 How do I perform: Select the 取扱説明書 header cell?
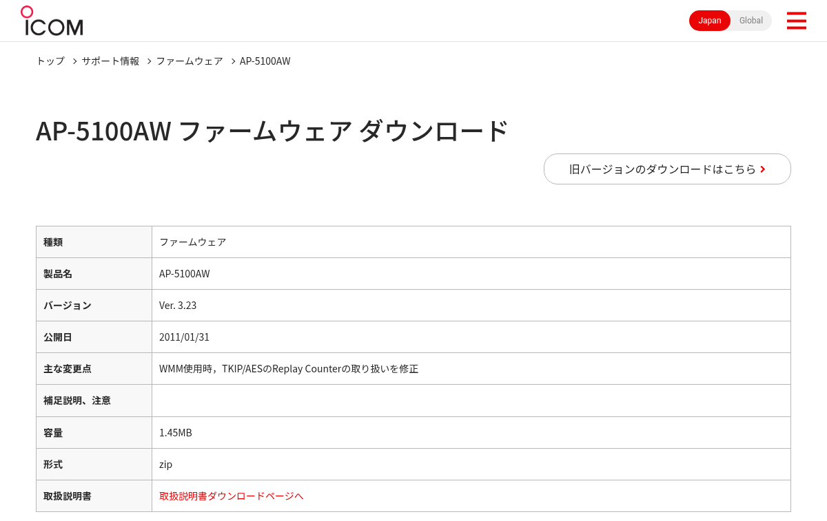click(x=94, y=496)
